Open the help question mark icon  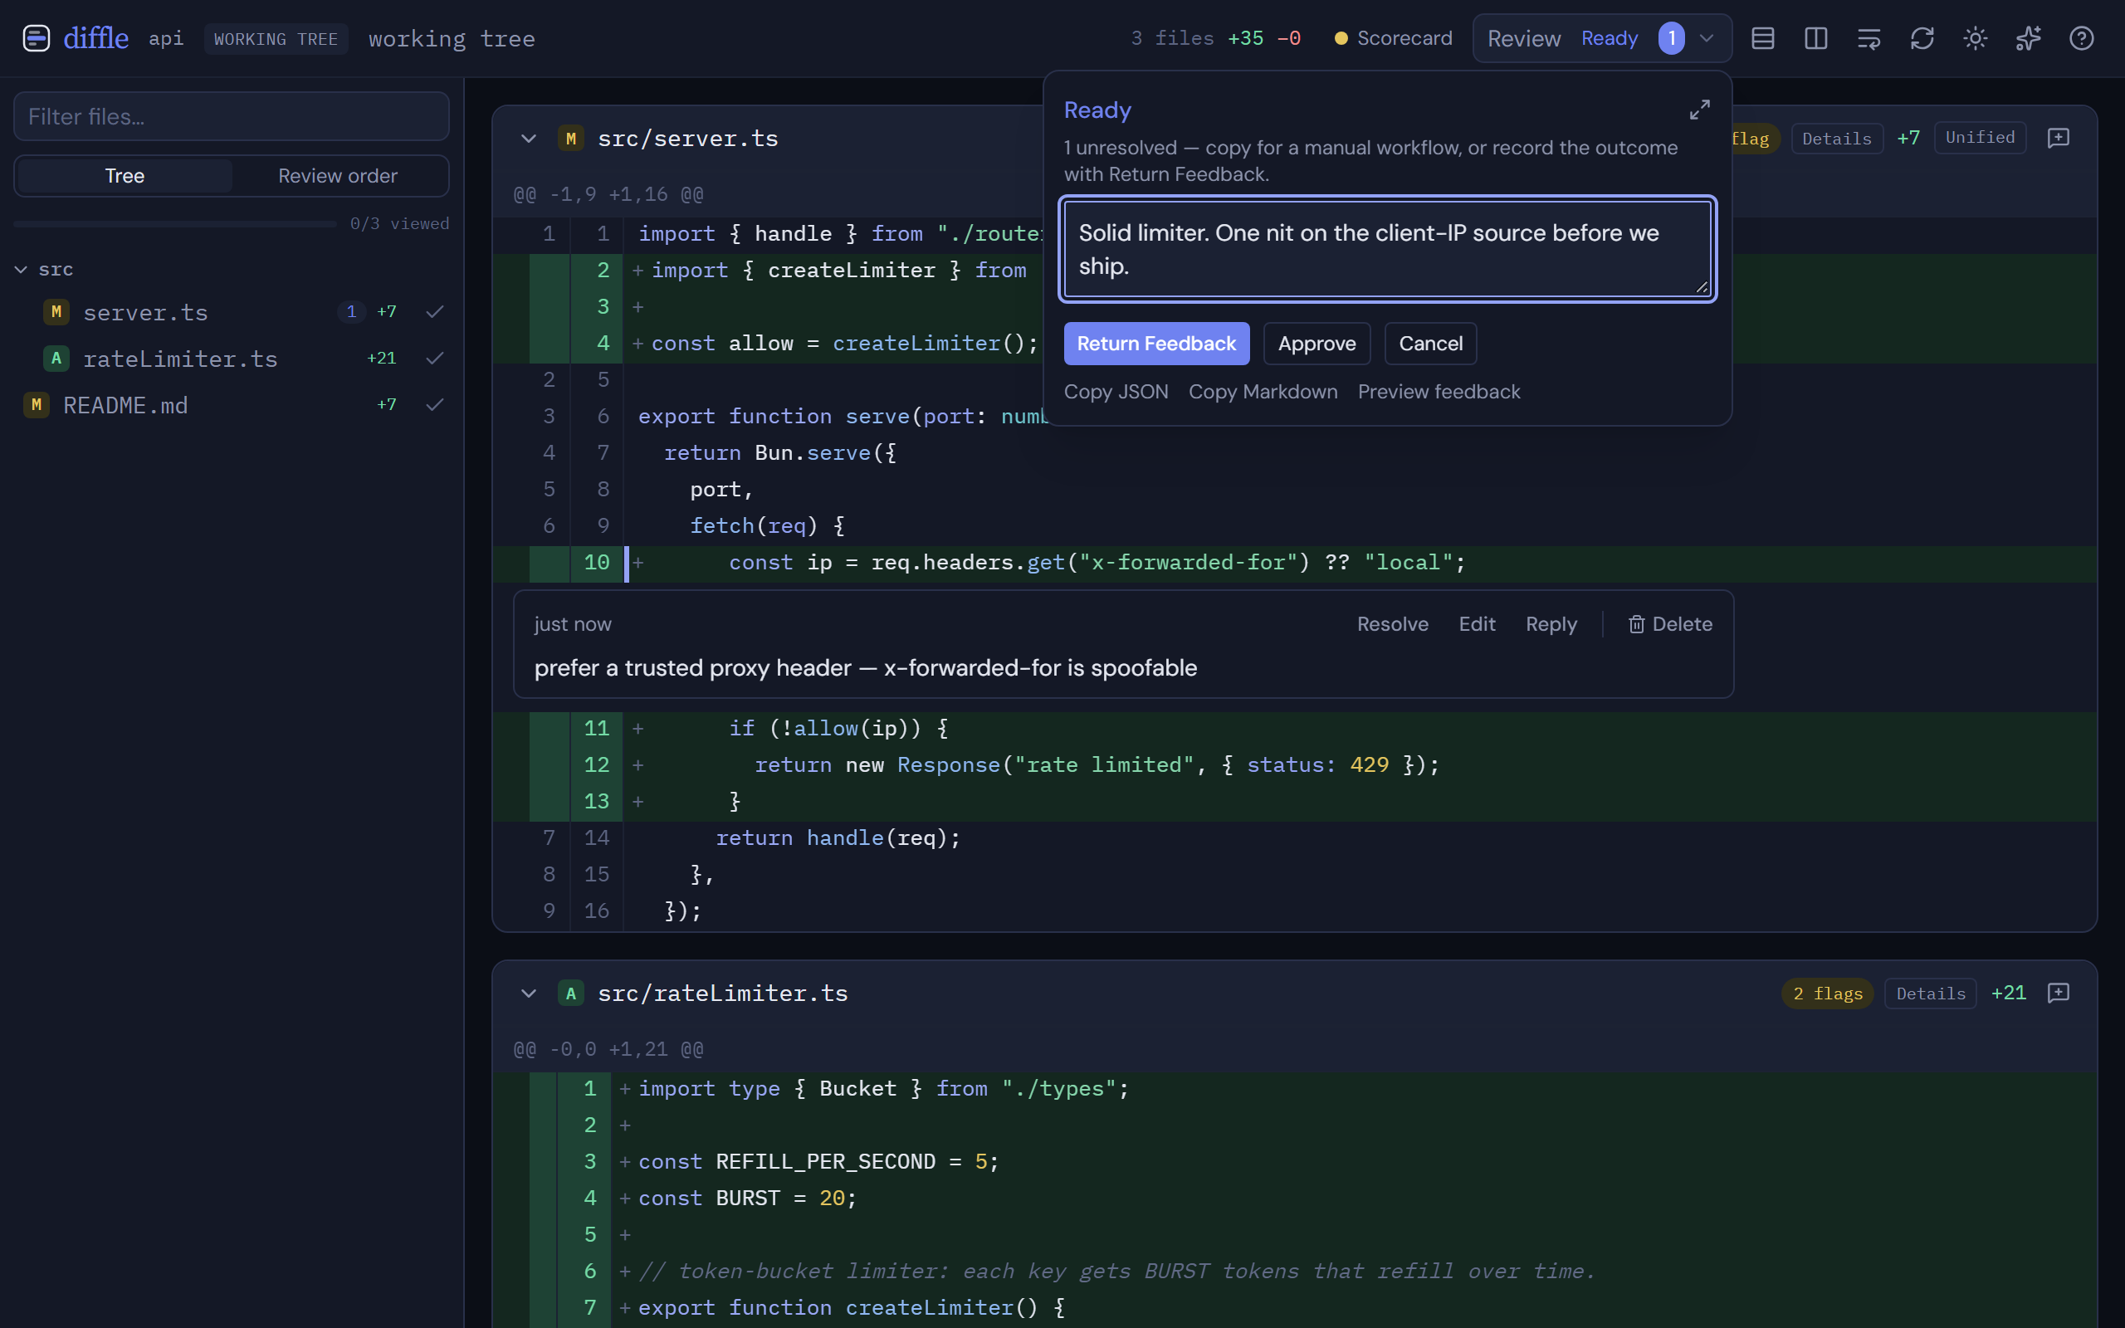coord(2081,39)
